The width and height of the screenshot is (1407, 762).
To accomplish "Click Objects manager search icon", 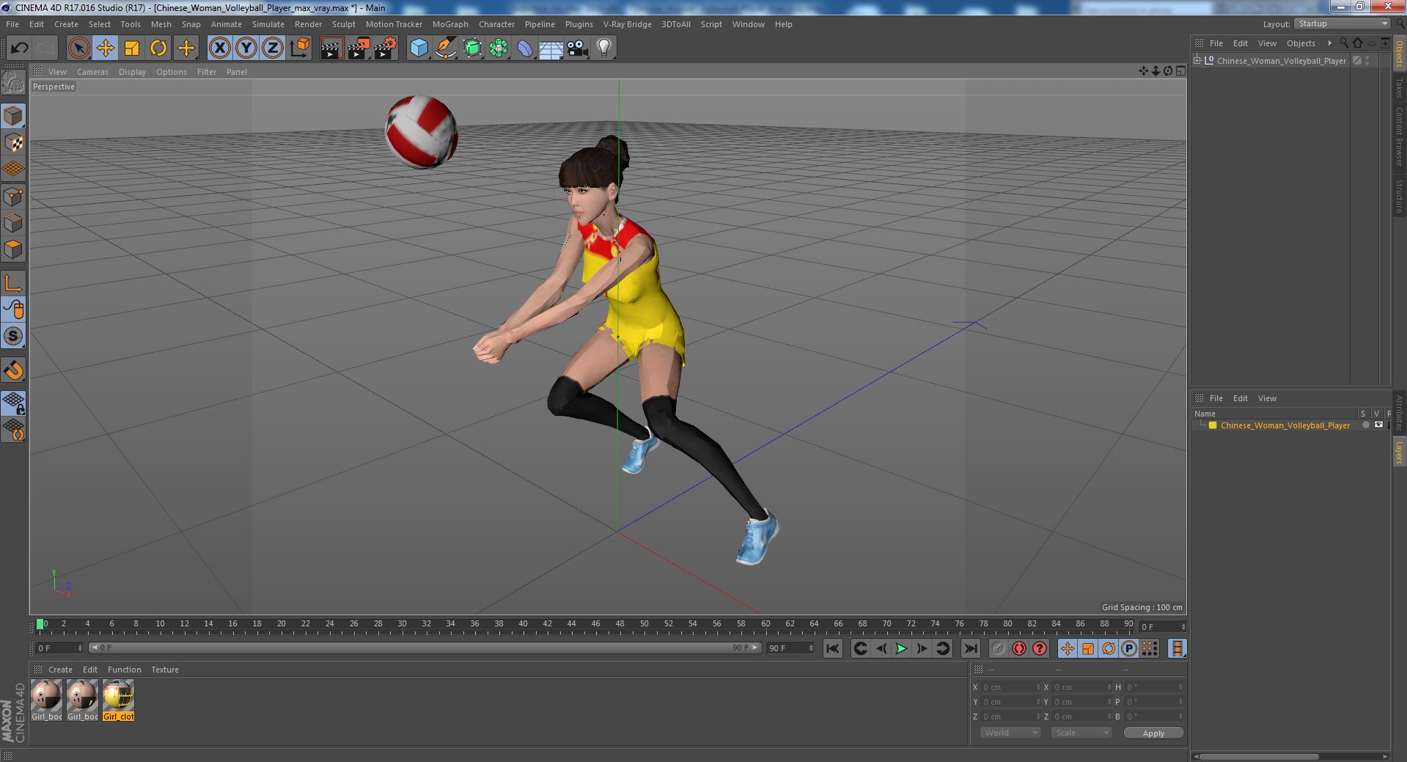I will 1344,43.
